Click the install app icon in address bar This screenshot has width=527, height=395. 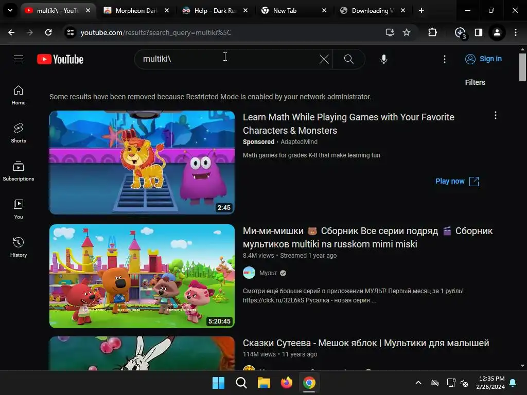click(x=390, y=32)
